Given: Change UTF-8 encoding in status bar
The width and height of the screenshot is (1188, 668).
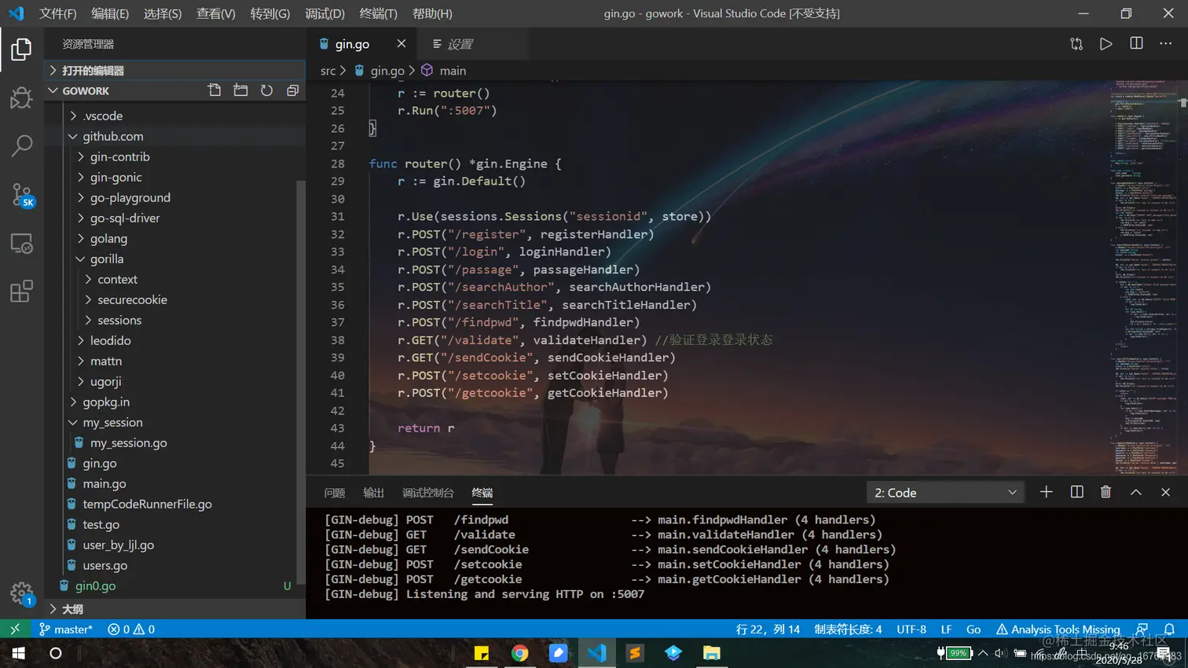Looking at the screenshot, I should [x=911, y=629].
